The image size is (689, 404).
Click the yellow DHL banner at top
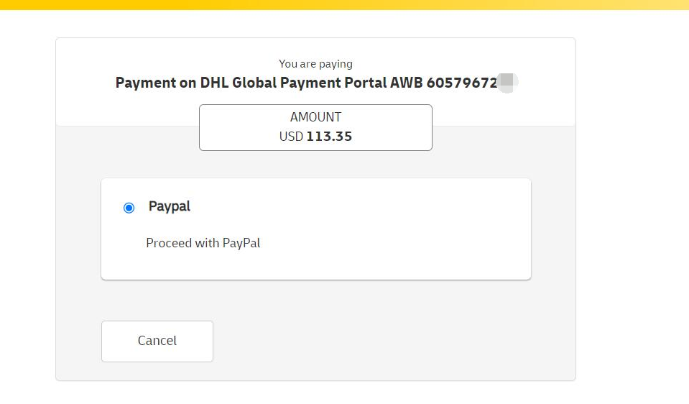345,5
